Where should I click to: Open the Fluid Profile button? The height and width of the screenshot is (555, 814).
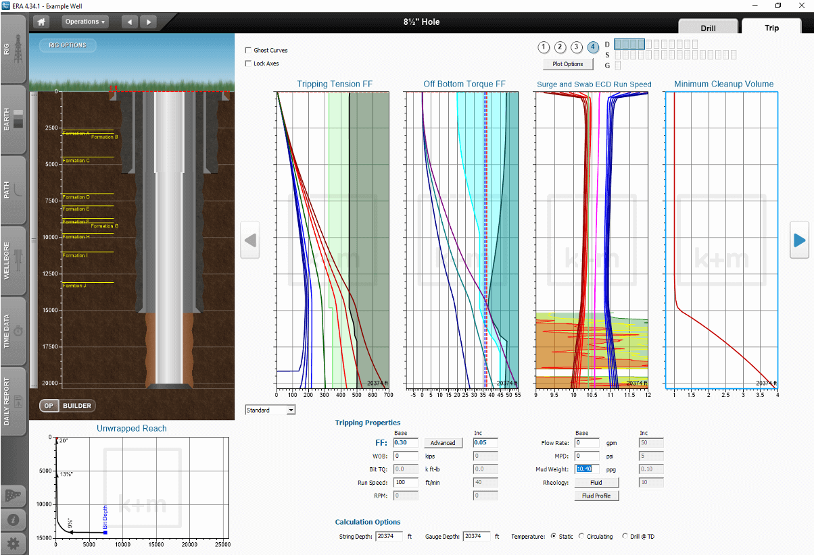coord(596,496)
